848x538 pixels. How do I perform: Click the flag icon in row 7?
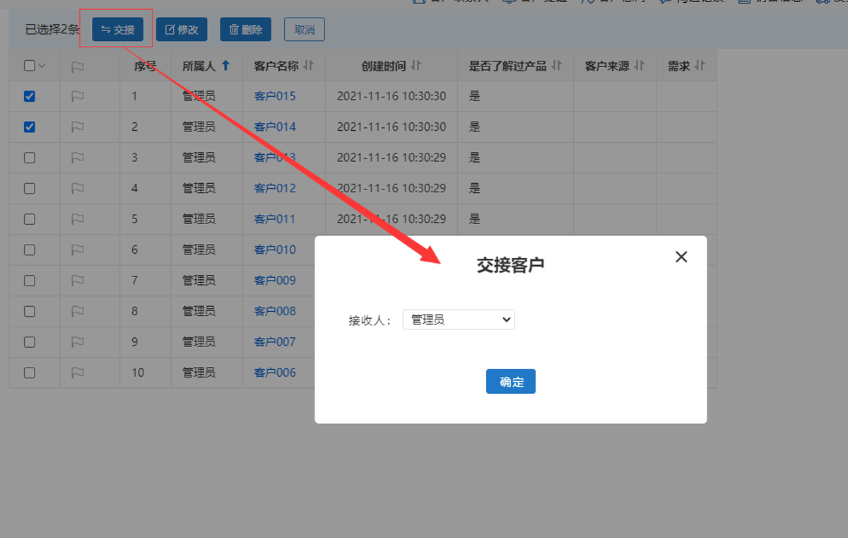78,281
